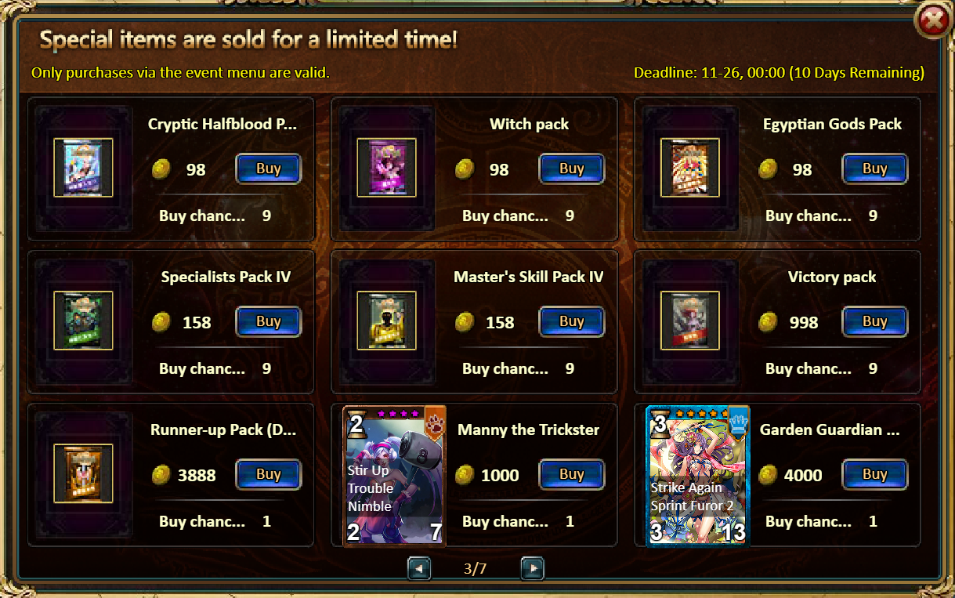Select Master's Skill Pack IV icon
This screenshot has height=598, width=955.
386,321
